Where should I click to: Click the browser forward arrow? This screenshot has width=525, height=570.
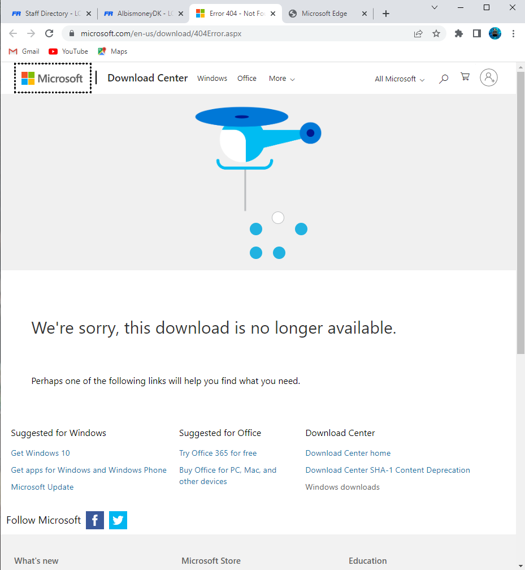pos(31,33)
